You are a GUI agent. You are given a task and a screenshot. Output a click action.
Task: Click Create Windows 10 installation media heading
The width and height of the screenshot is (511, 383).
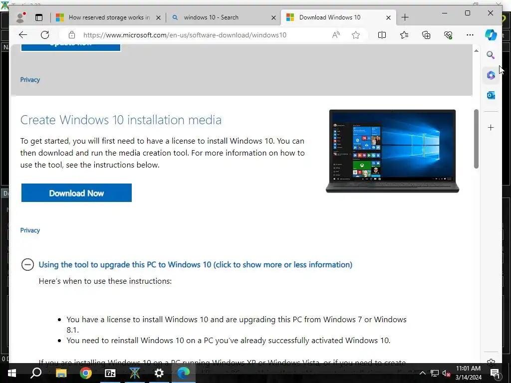pyautogui.click(x=121, y=120)
